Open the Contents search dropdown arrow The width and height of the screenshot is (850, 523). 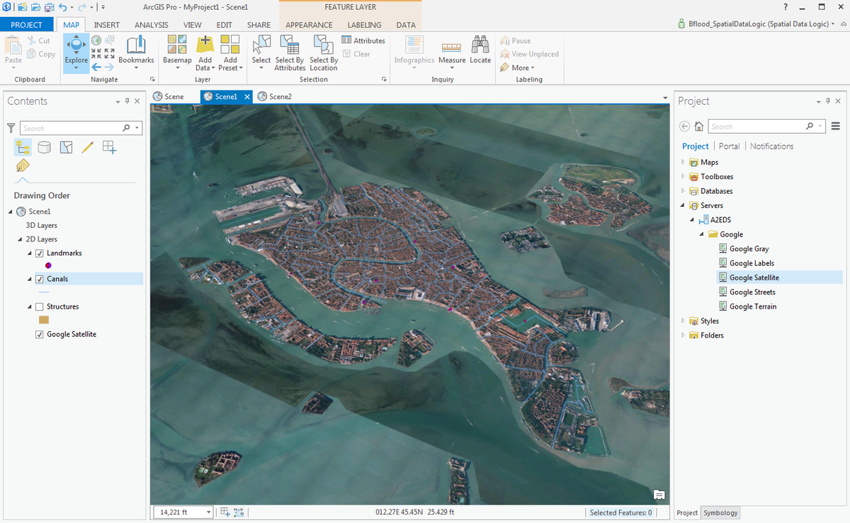pos(137,128)
